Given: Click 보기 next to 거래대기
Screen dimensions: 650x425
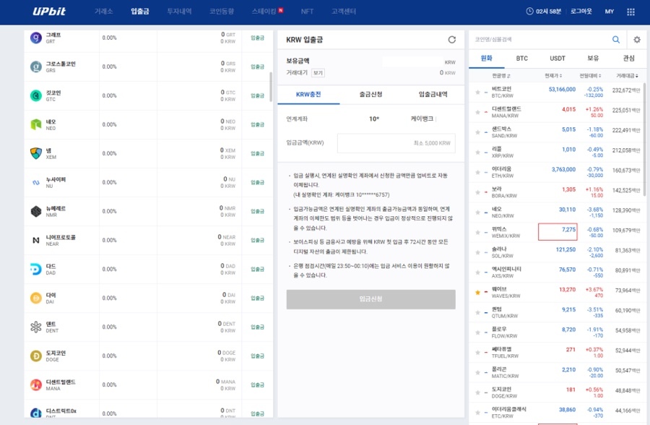Looking at the screenshot, I should point(318,73).
